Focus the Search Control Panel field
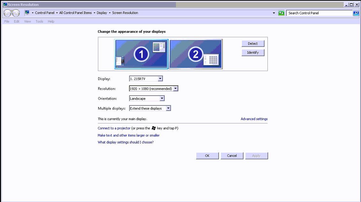Viewport: 361px width, 202px height. click(319, 13)
